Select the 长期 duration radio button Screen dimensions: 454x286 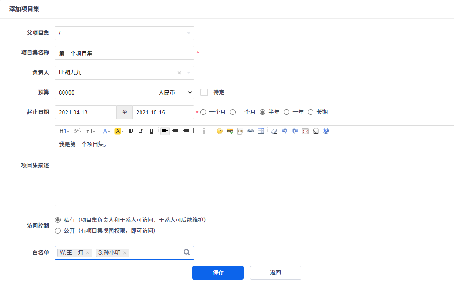pyautogui.click(x=311, y=112)
